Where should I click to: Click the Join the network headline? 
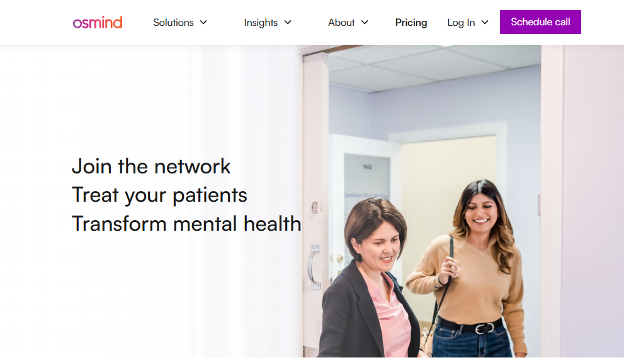151,166
